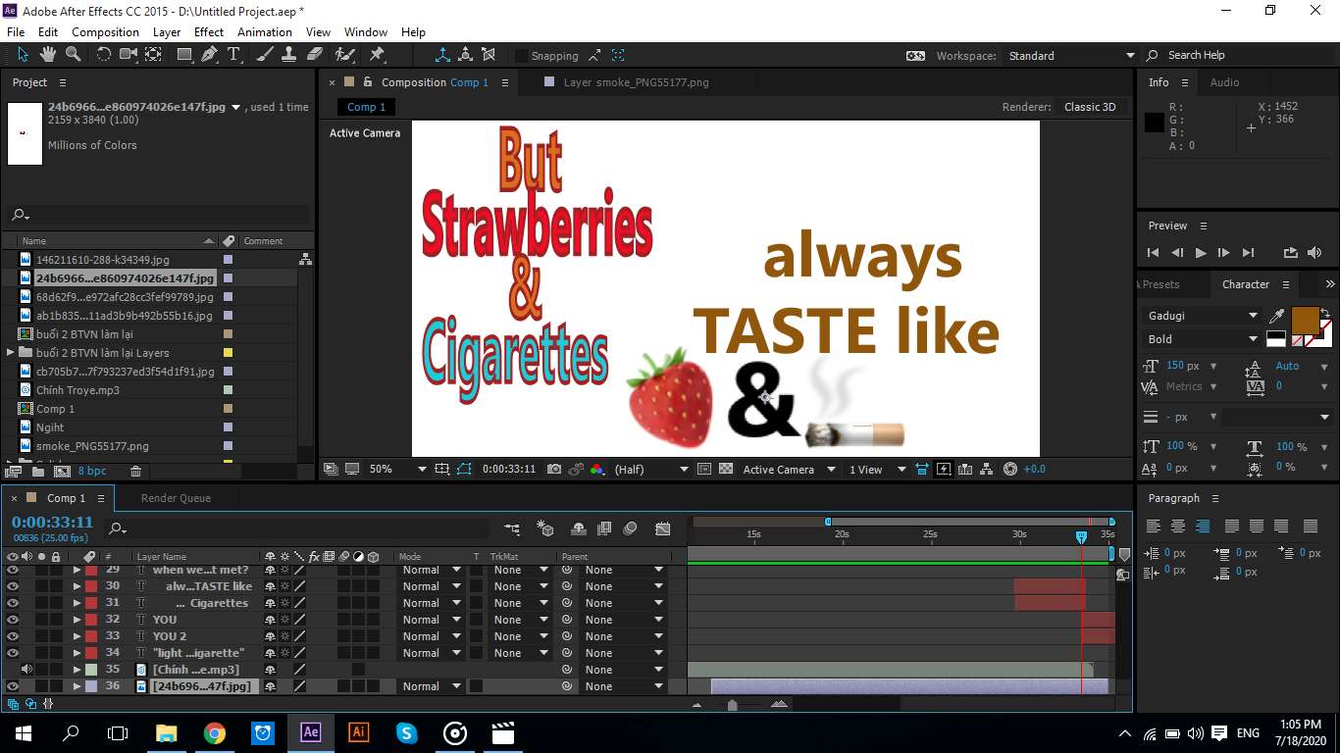Choose the Rotation tool
Viewport: 1340px width, 753px height.
pos(104,55)
